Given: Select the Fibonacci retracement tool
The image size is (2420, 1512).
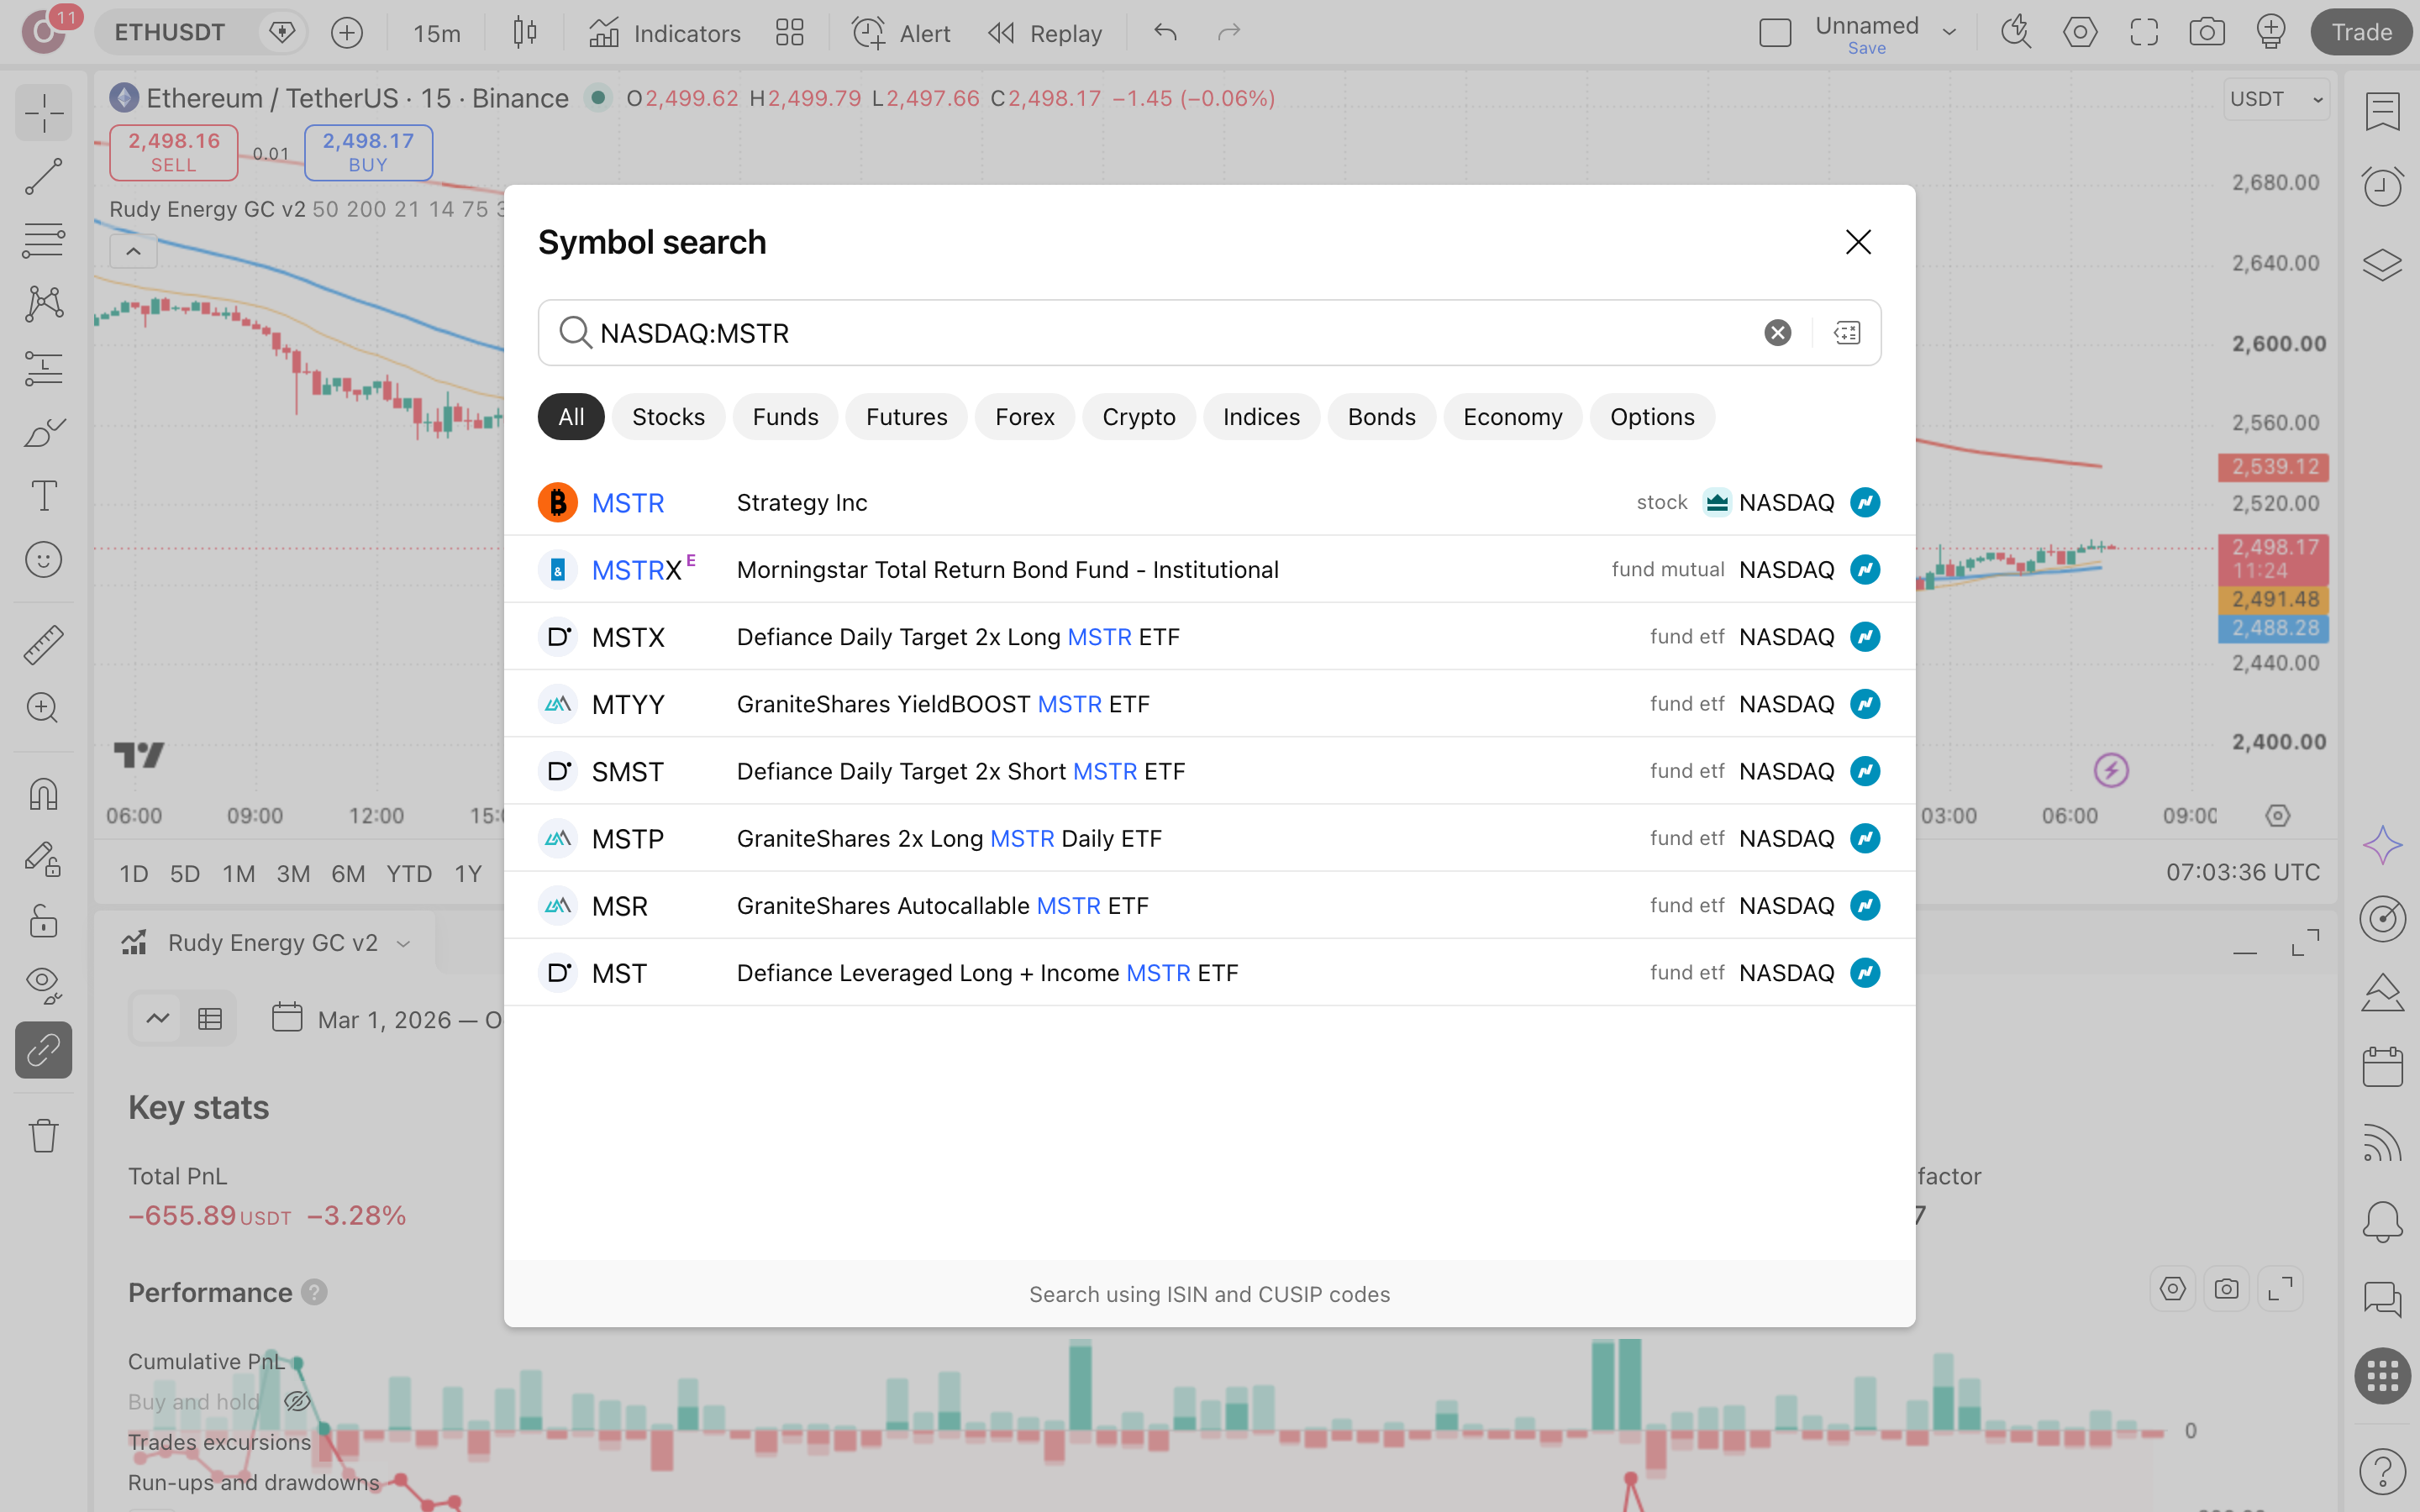Looking at the screenshot, I should pyautogui.click(x=43, y=240).
